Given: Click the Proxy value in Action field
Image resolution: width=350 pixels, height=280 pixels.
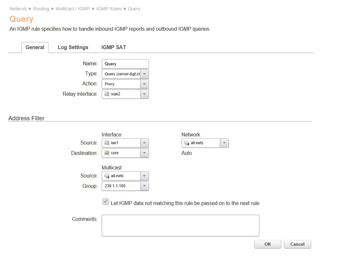Looking at the screenshot, I should pos(110,84).
